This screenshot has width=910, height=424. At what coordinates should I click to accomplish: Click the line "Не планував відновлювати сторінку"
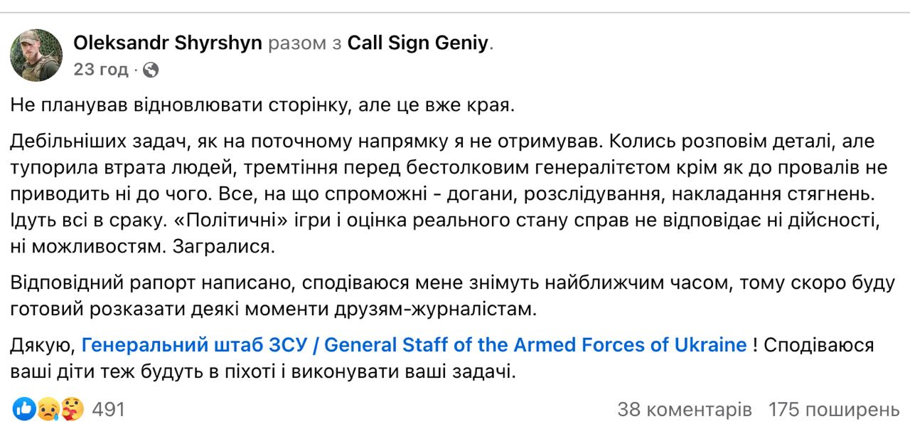pyautogui.click(x=261, y=105)
